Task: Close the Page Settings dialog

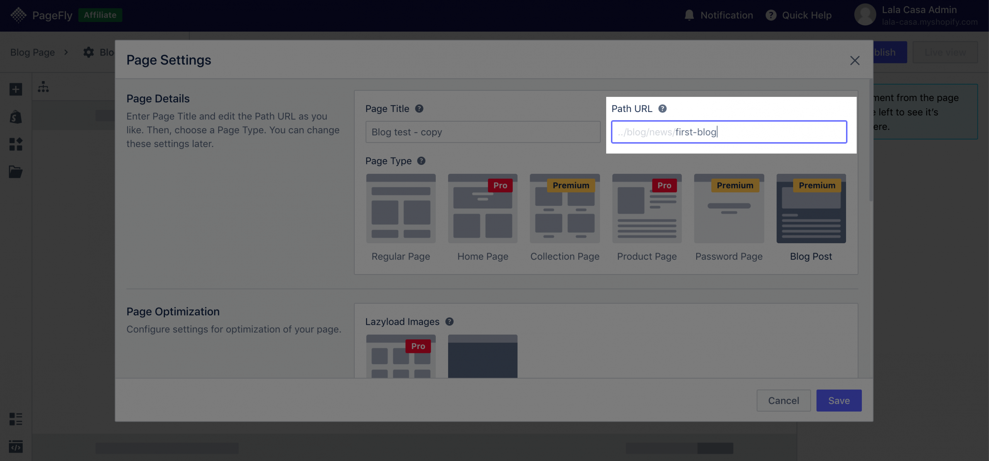Action: [x=855, y=60]
